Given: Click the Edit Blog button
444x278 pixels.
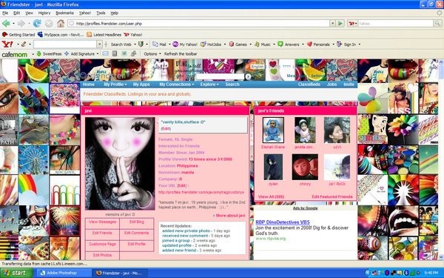Looking at the screenshot, I should (137, 222).
